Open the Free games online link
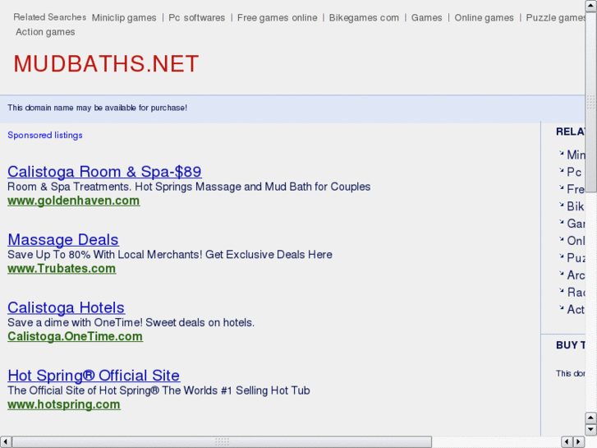This screenshot has height=448, width=597. point(277,18)
